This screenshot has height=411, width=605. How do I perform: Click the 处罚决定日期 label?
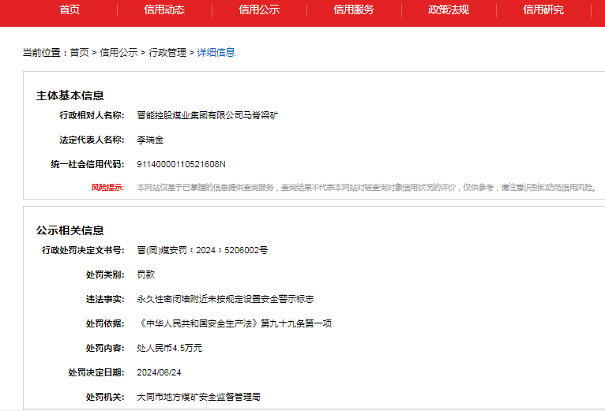(x=96, y=372)
